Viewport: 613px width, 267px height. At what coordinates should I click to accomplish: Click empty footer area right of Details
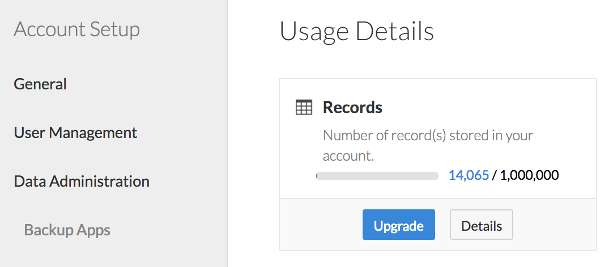coord(555,225)
